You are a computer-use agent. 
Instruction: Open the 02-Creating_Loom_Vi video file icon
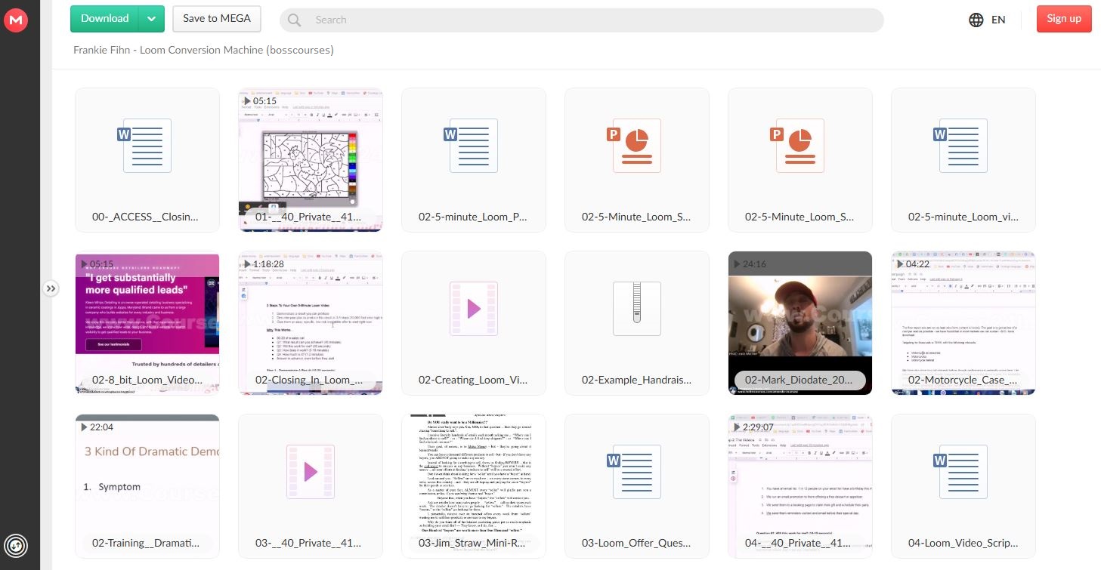pos(474,308)
